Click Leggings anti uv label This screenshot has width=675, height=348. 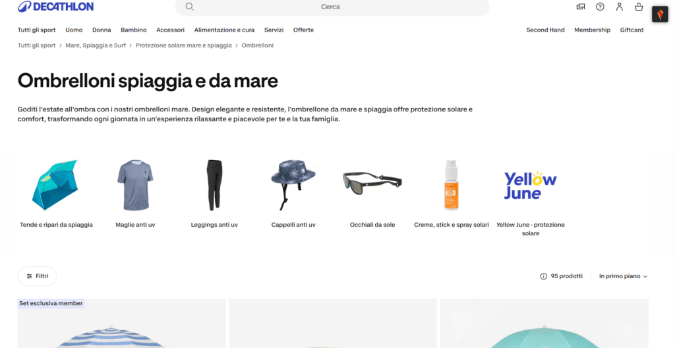(x=214, y=225)
